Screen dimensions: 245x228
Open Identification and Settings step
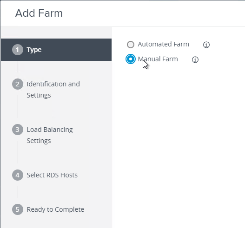pos(53,90)
